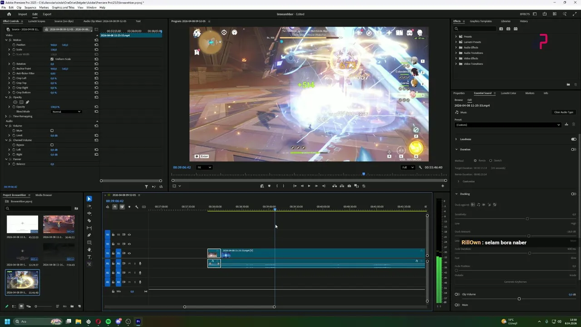Select the Razor tool
The width and height of the screenshot is (581, 327).
pyautogui.click(x=89, y=220)
